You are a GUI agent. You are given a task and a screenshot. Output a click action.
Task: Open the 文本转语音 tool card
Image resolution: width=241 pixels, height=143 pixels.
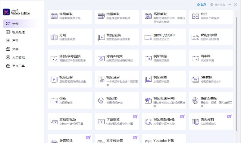117,138
